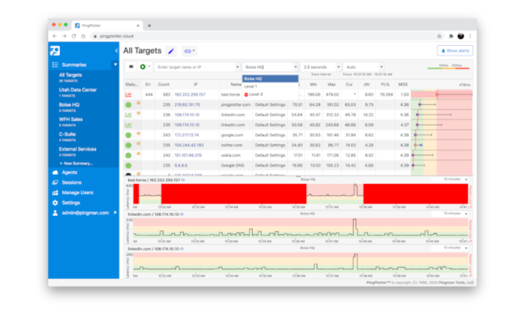This screenshot has width=525, height=315.
Task: Select Boise HQ option in dropdown list
Action: [x=270, y=79]
